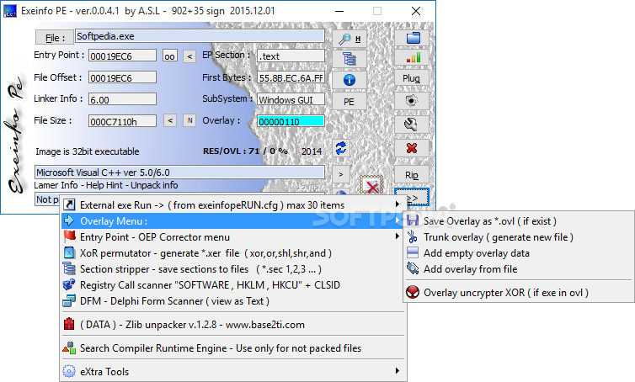Click the red flag Entry Point icon
The width and height of the screenshot is (635, 382).
tap(70, 236)
